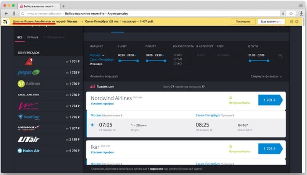
Task: Select the С ПЕРЕСАДКАМИ tab
Action: (x=54, y=37)
